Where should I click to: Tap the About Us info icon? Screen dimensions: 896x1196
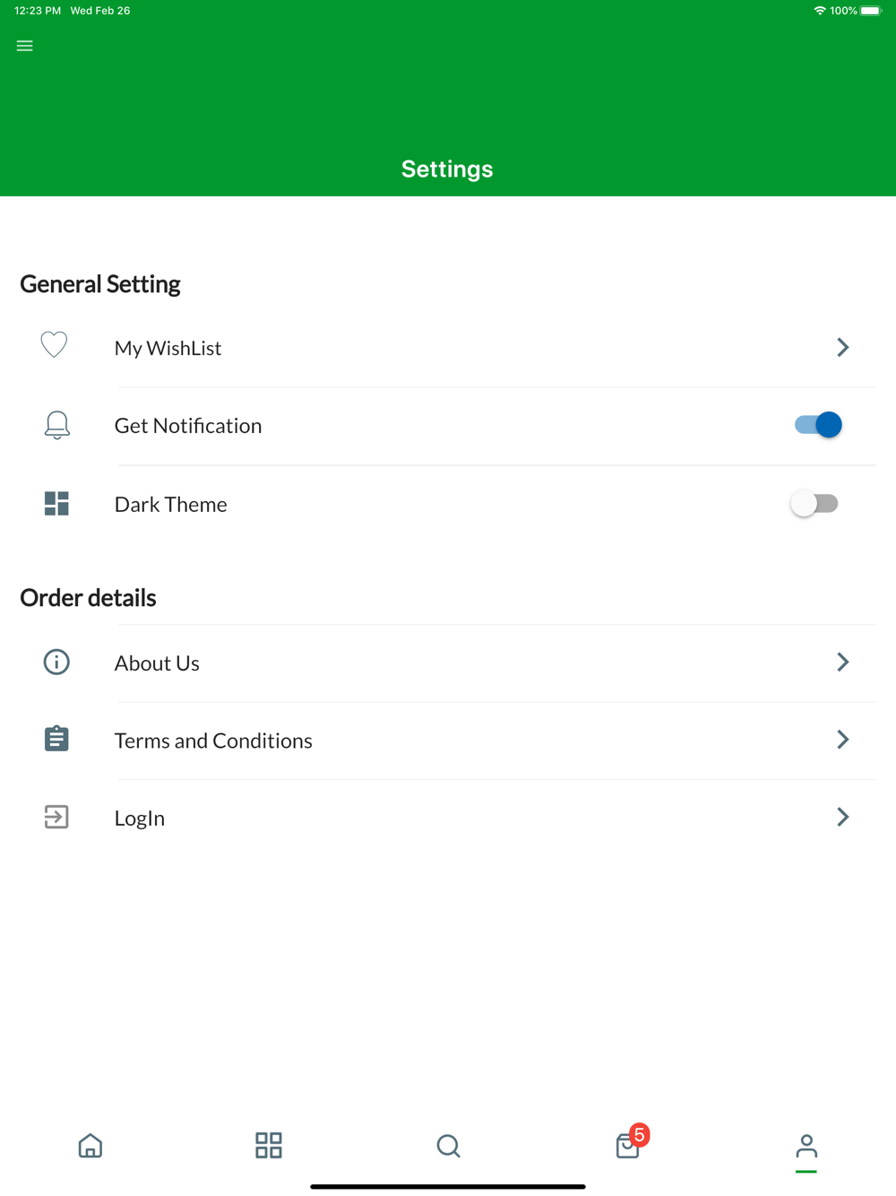(x=56, y=663)
